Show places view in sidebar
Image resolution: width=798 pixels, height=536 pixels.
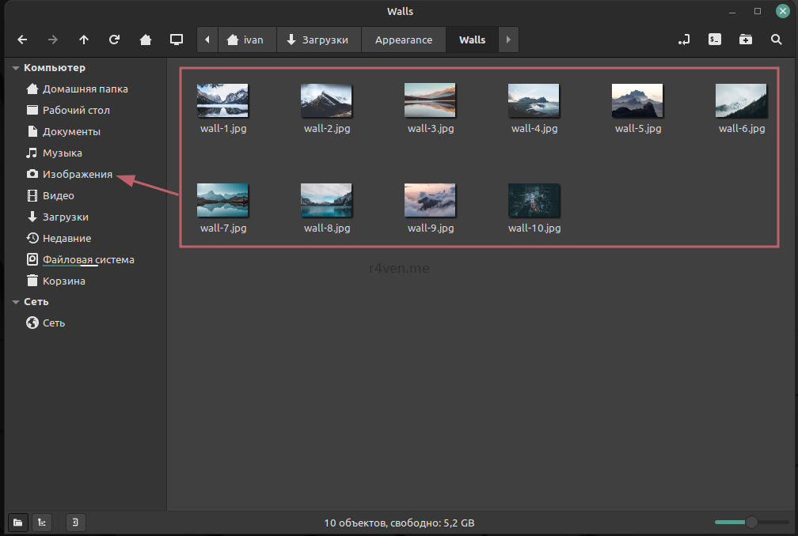[x=17, y=523]
